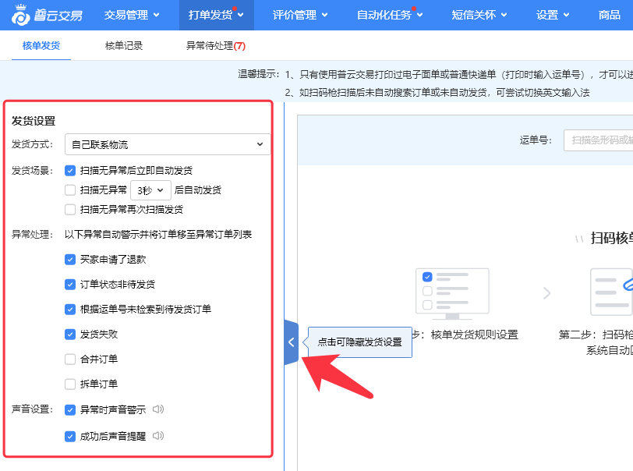Tick the 扫描无异常 timed auto-ship checkbox
633x471 pixels.
[x=70, y=189]
